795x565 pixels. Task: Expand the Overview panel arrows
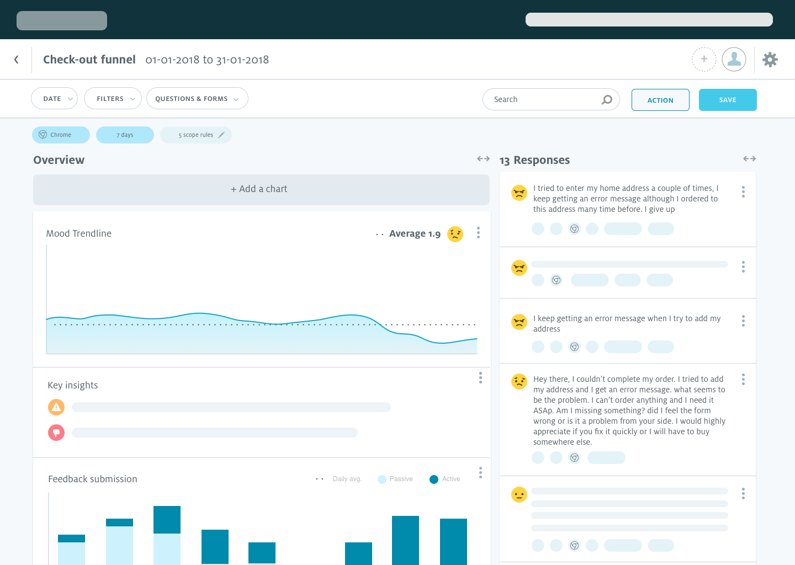pyautogui.click(x=483, y=159)
